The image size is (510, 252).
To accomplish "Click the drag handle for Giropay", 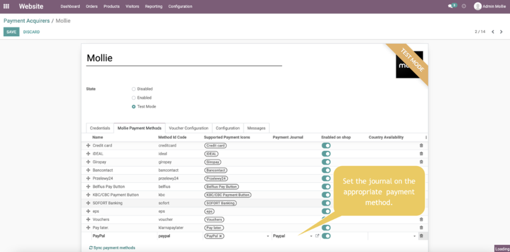I will pos(88,162).
